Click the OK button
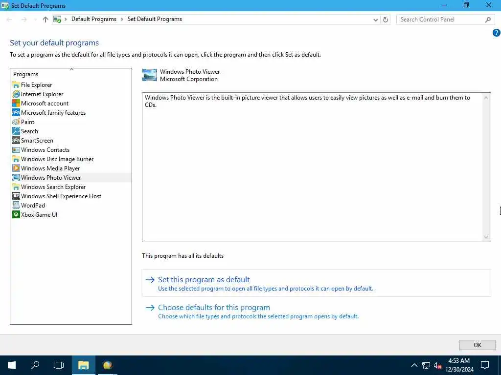Screen dimensions: 501x375 click(x=478, y=345)
